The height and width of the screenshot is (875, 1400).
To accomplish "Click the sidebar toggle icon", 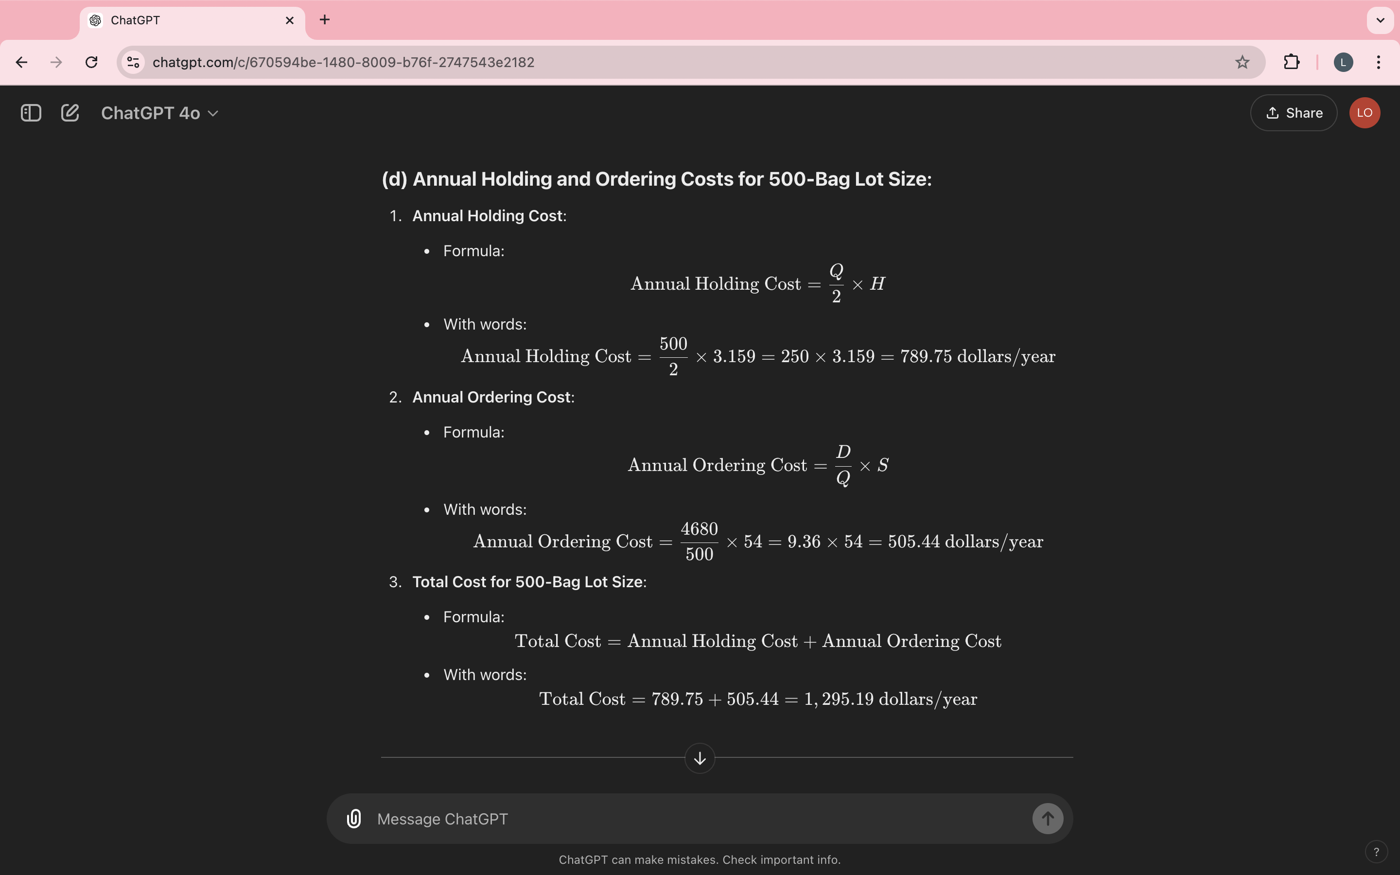I will click(30, 112).
